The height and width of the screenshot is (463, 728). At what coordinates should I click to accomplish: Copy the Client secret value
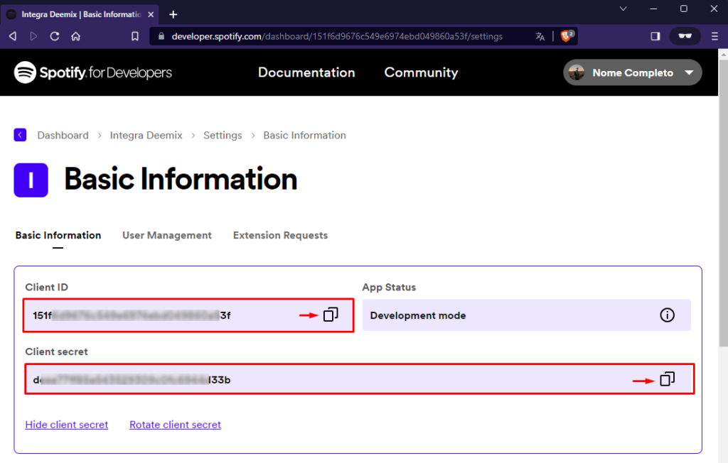667,379
